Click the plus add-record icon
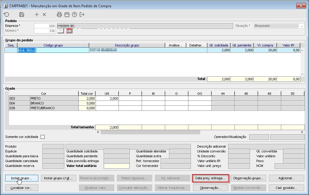The image size is (309, 195). click(37, 14)
